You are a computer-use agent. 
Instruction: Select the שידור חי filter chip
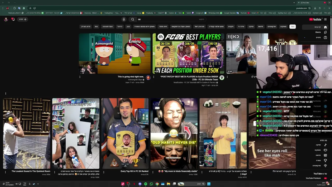pos(241,26)
